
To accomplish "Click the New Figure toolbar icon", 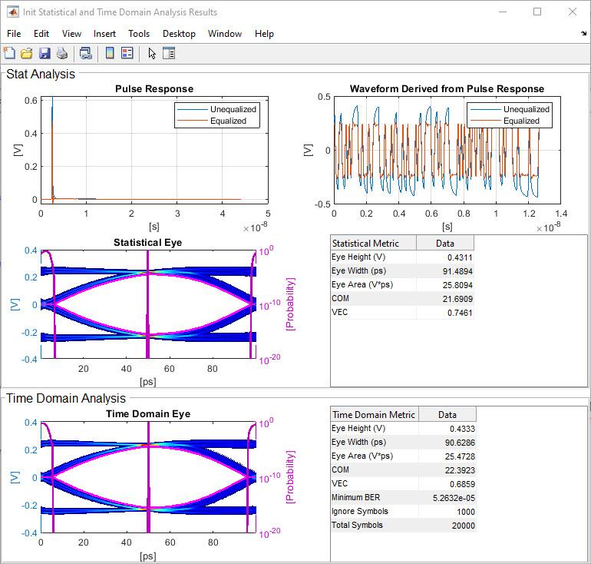I will pos(9,53).
